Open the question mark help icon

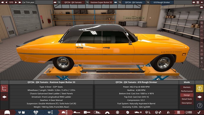[200, 105]
